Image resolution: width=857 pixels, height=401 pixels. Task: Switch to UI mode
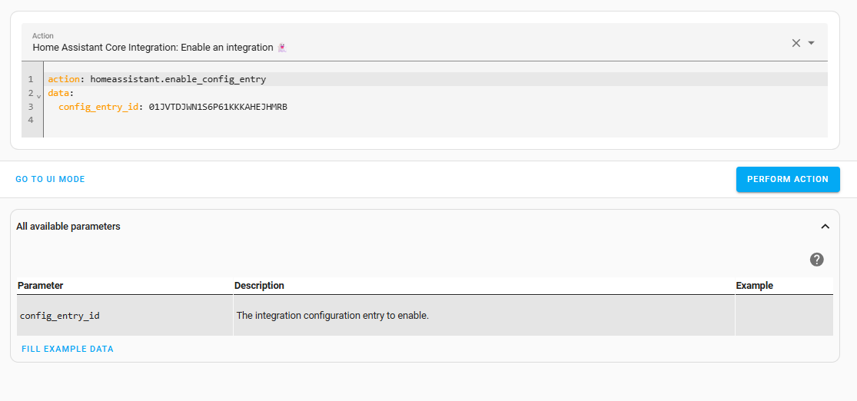[51, 179]
